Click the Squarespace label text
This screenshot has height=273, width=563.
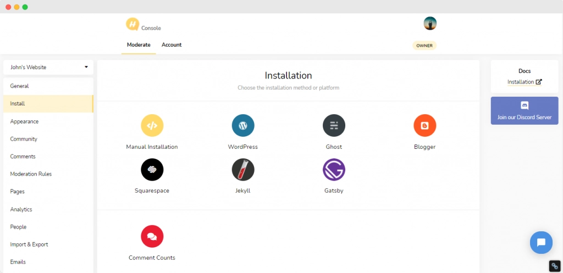coord(152,191)
